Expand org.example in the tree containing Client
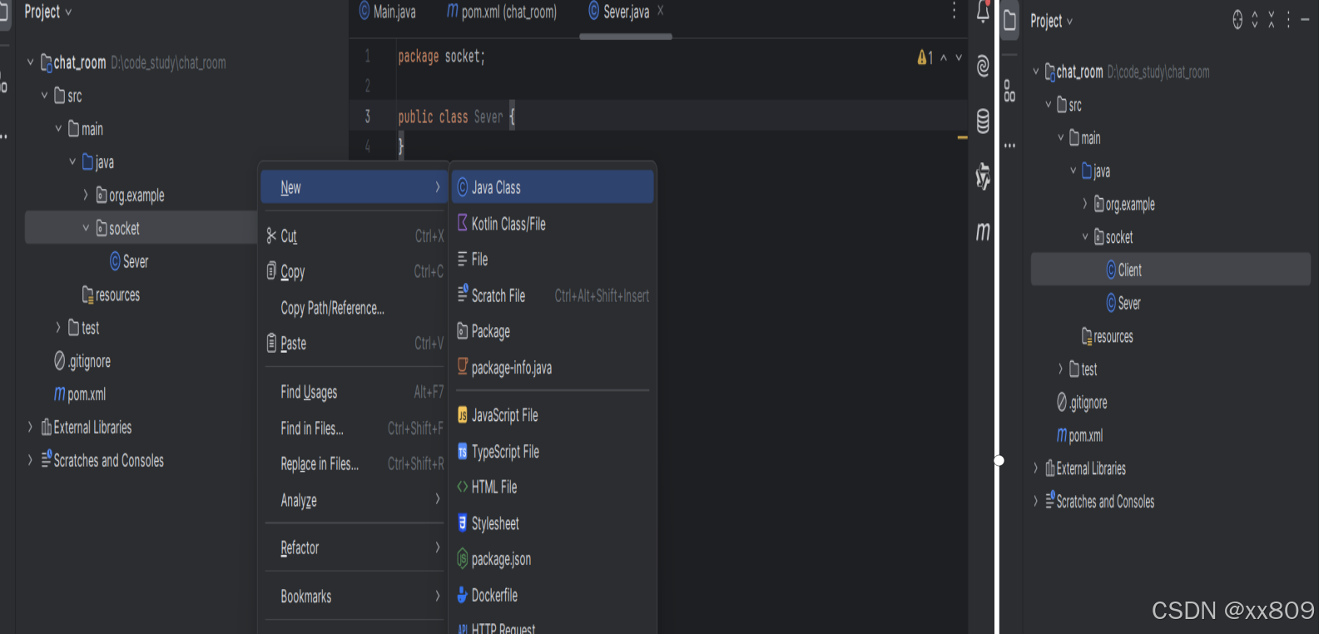This screenshot has width=1319, height=634. pos(1084,204)
